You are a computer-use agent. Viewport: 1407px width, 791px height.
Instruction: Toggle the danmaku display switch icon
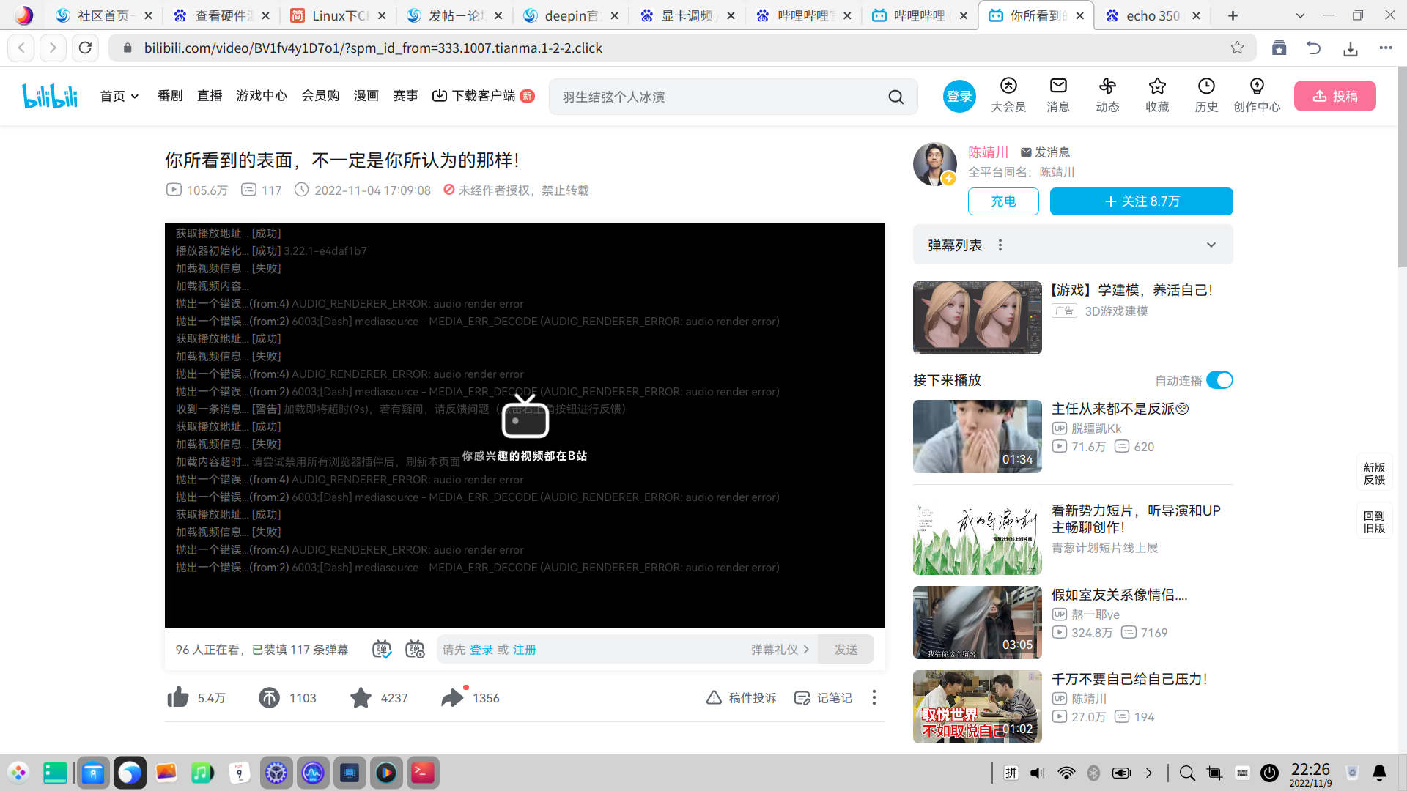pos(382,649)
